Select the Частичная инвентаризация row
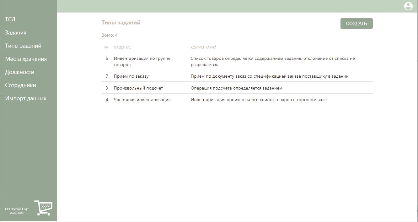The width and height of the screenshot is (418, 222). pyautogui.click(x=237, y=100)
